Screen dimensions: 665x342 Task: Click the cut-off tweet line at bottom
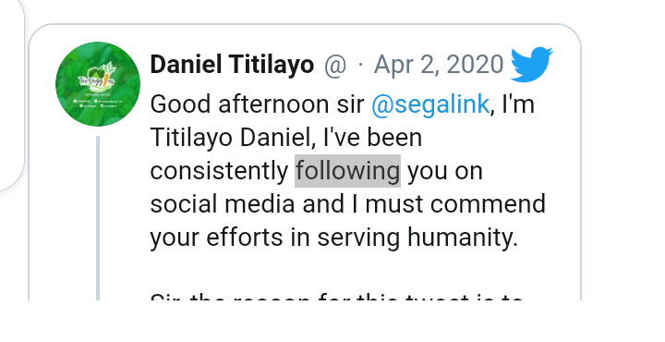(336, 296)
